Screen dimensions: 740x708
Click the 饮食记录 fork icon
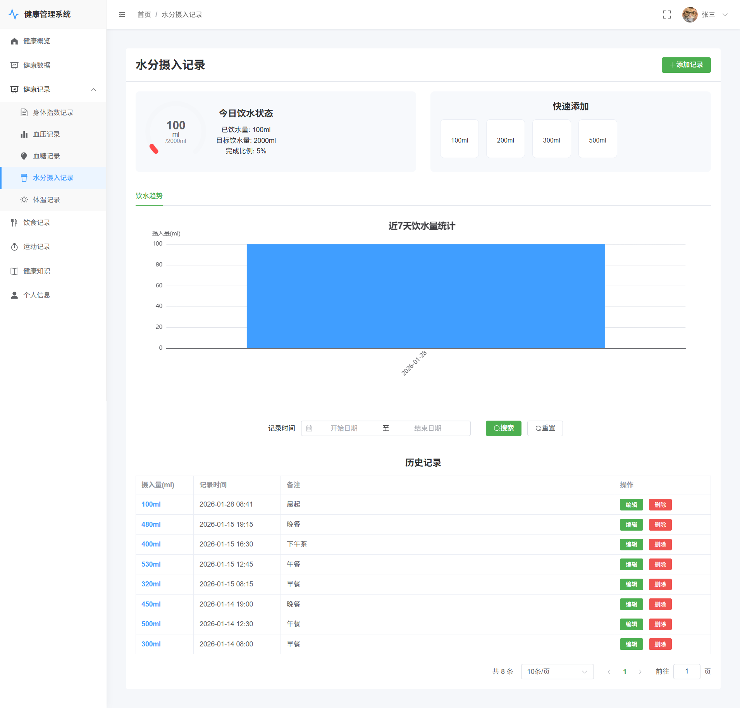14,223
